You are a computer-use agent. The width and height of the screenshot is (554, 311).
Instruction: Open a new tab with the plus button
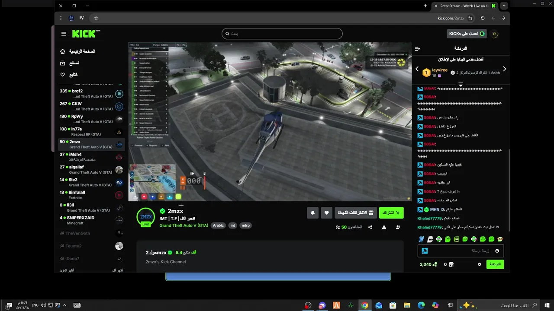coord(425,6)
